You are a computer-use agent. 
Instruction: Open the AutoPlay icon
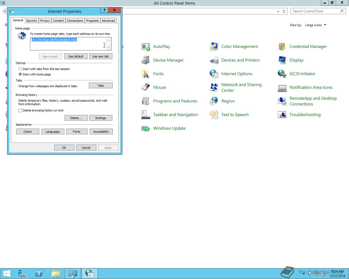coord(146,47)
